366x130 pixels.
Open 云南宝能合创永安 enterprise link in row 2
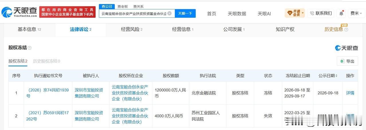tap(130, 116)
